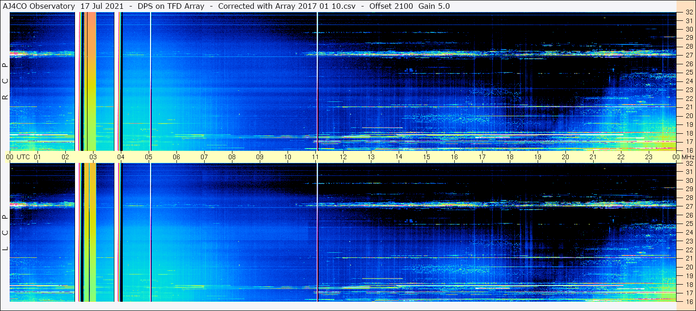Image resolution: width=696 pixels, height=311 pixels.
Task: Click the RCP label beside upper spectrogram
Action: (x=5, y=81)
